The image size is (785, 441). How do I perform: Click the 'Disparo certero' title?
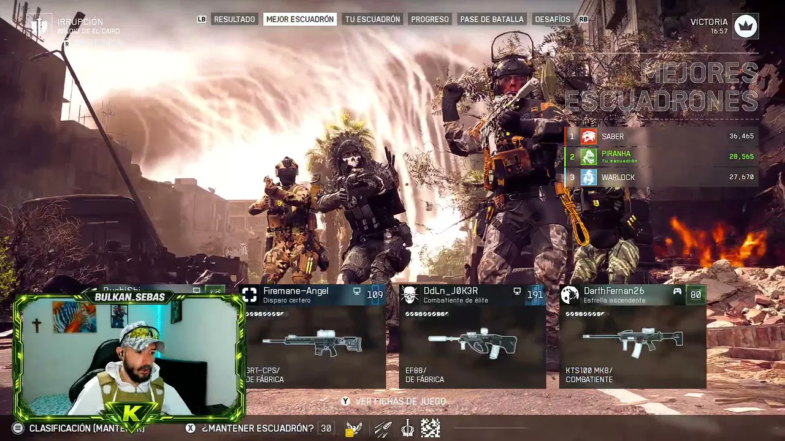(x=287, y=301)
